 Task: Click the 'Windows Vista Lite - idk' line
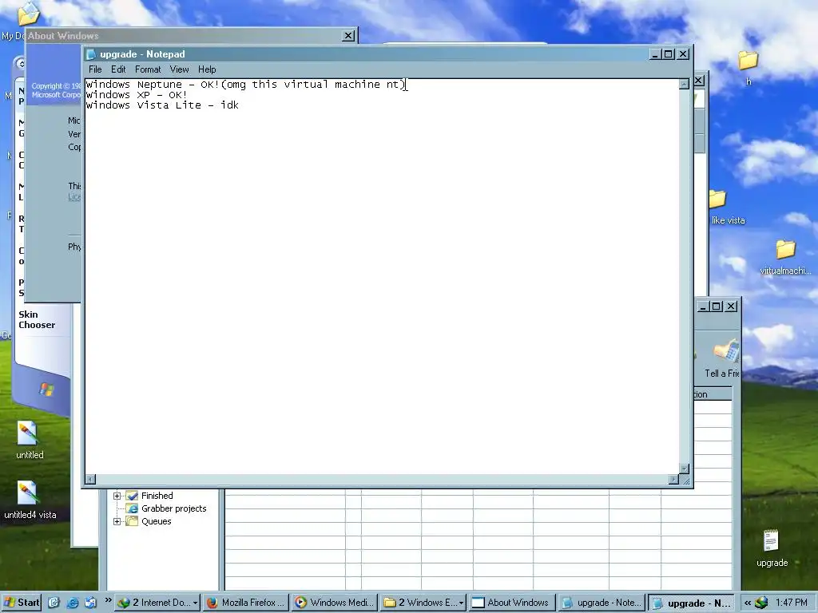click(162, 105)
